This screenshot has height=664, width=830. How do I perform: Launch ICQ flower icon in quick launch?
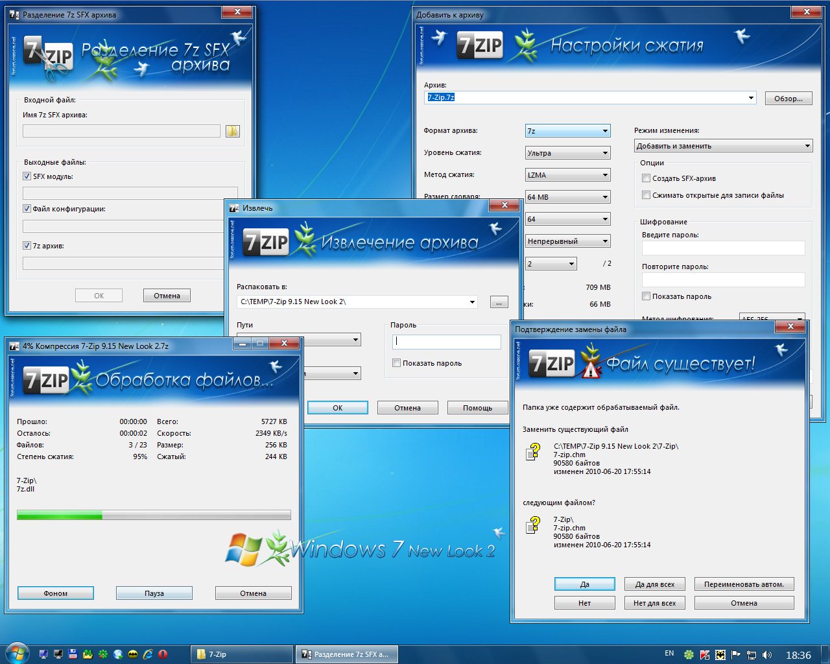[103, 654]
